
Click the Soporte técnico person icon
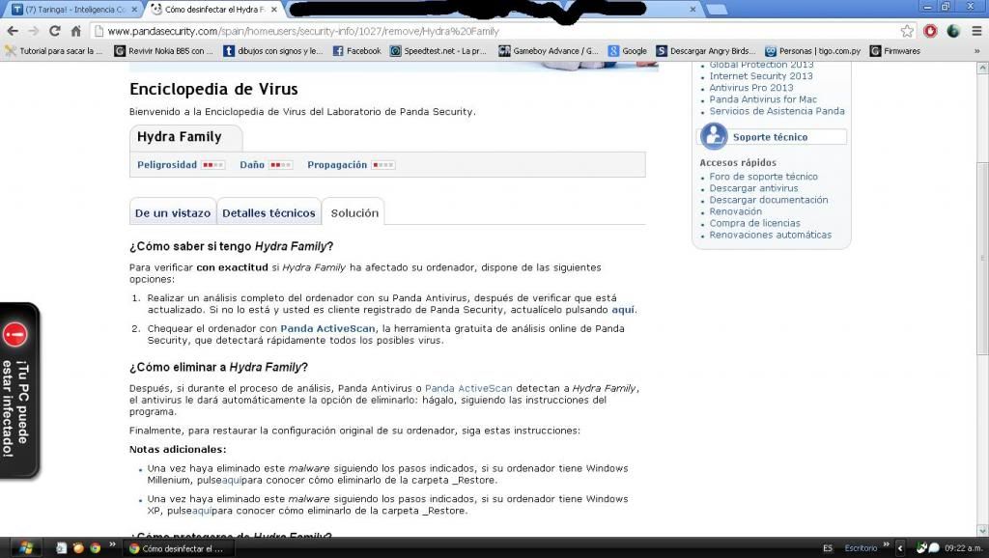click(x=714, y=136)
